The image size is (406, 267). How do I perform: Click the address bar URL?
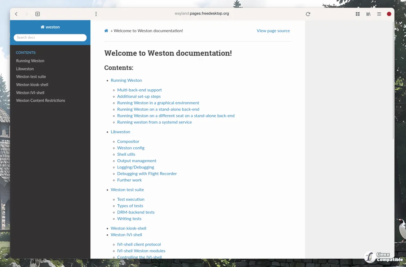202,14
